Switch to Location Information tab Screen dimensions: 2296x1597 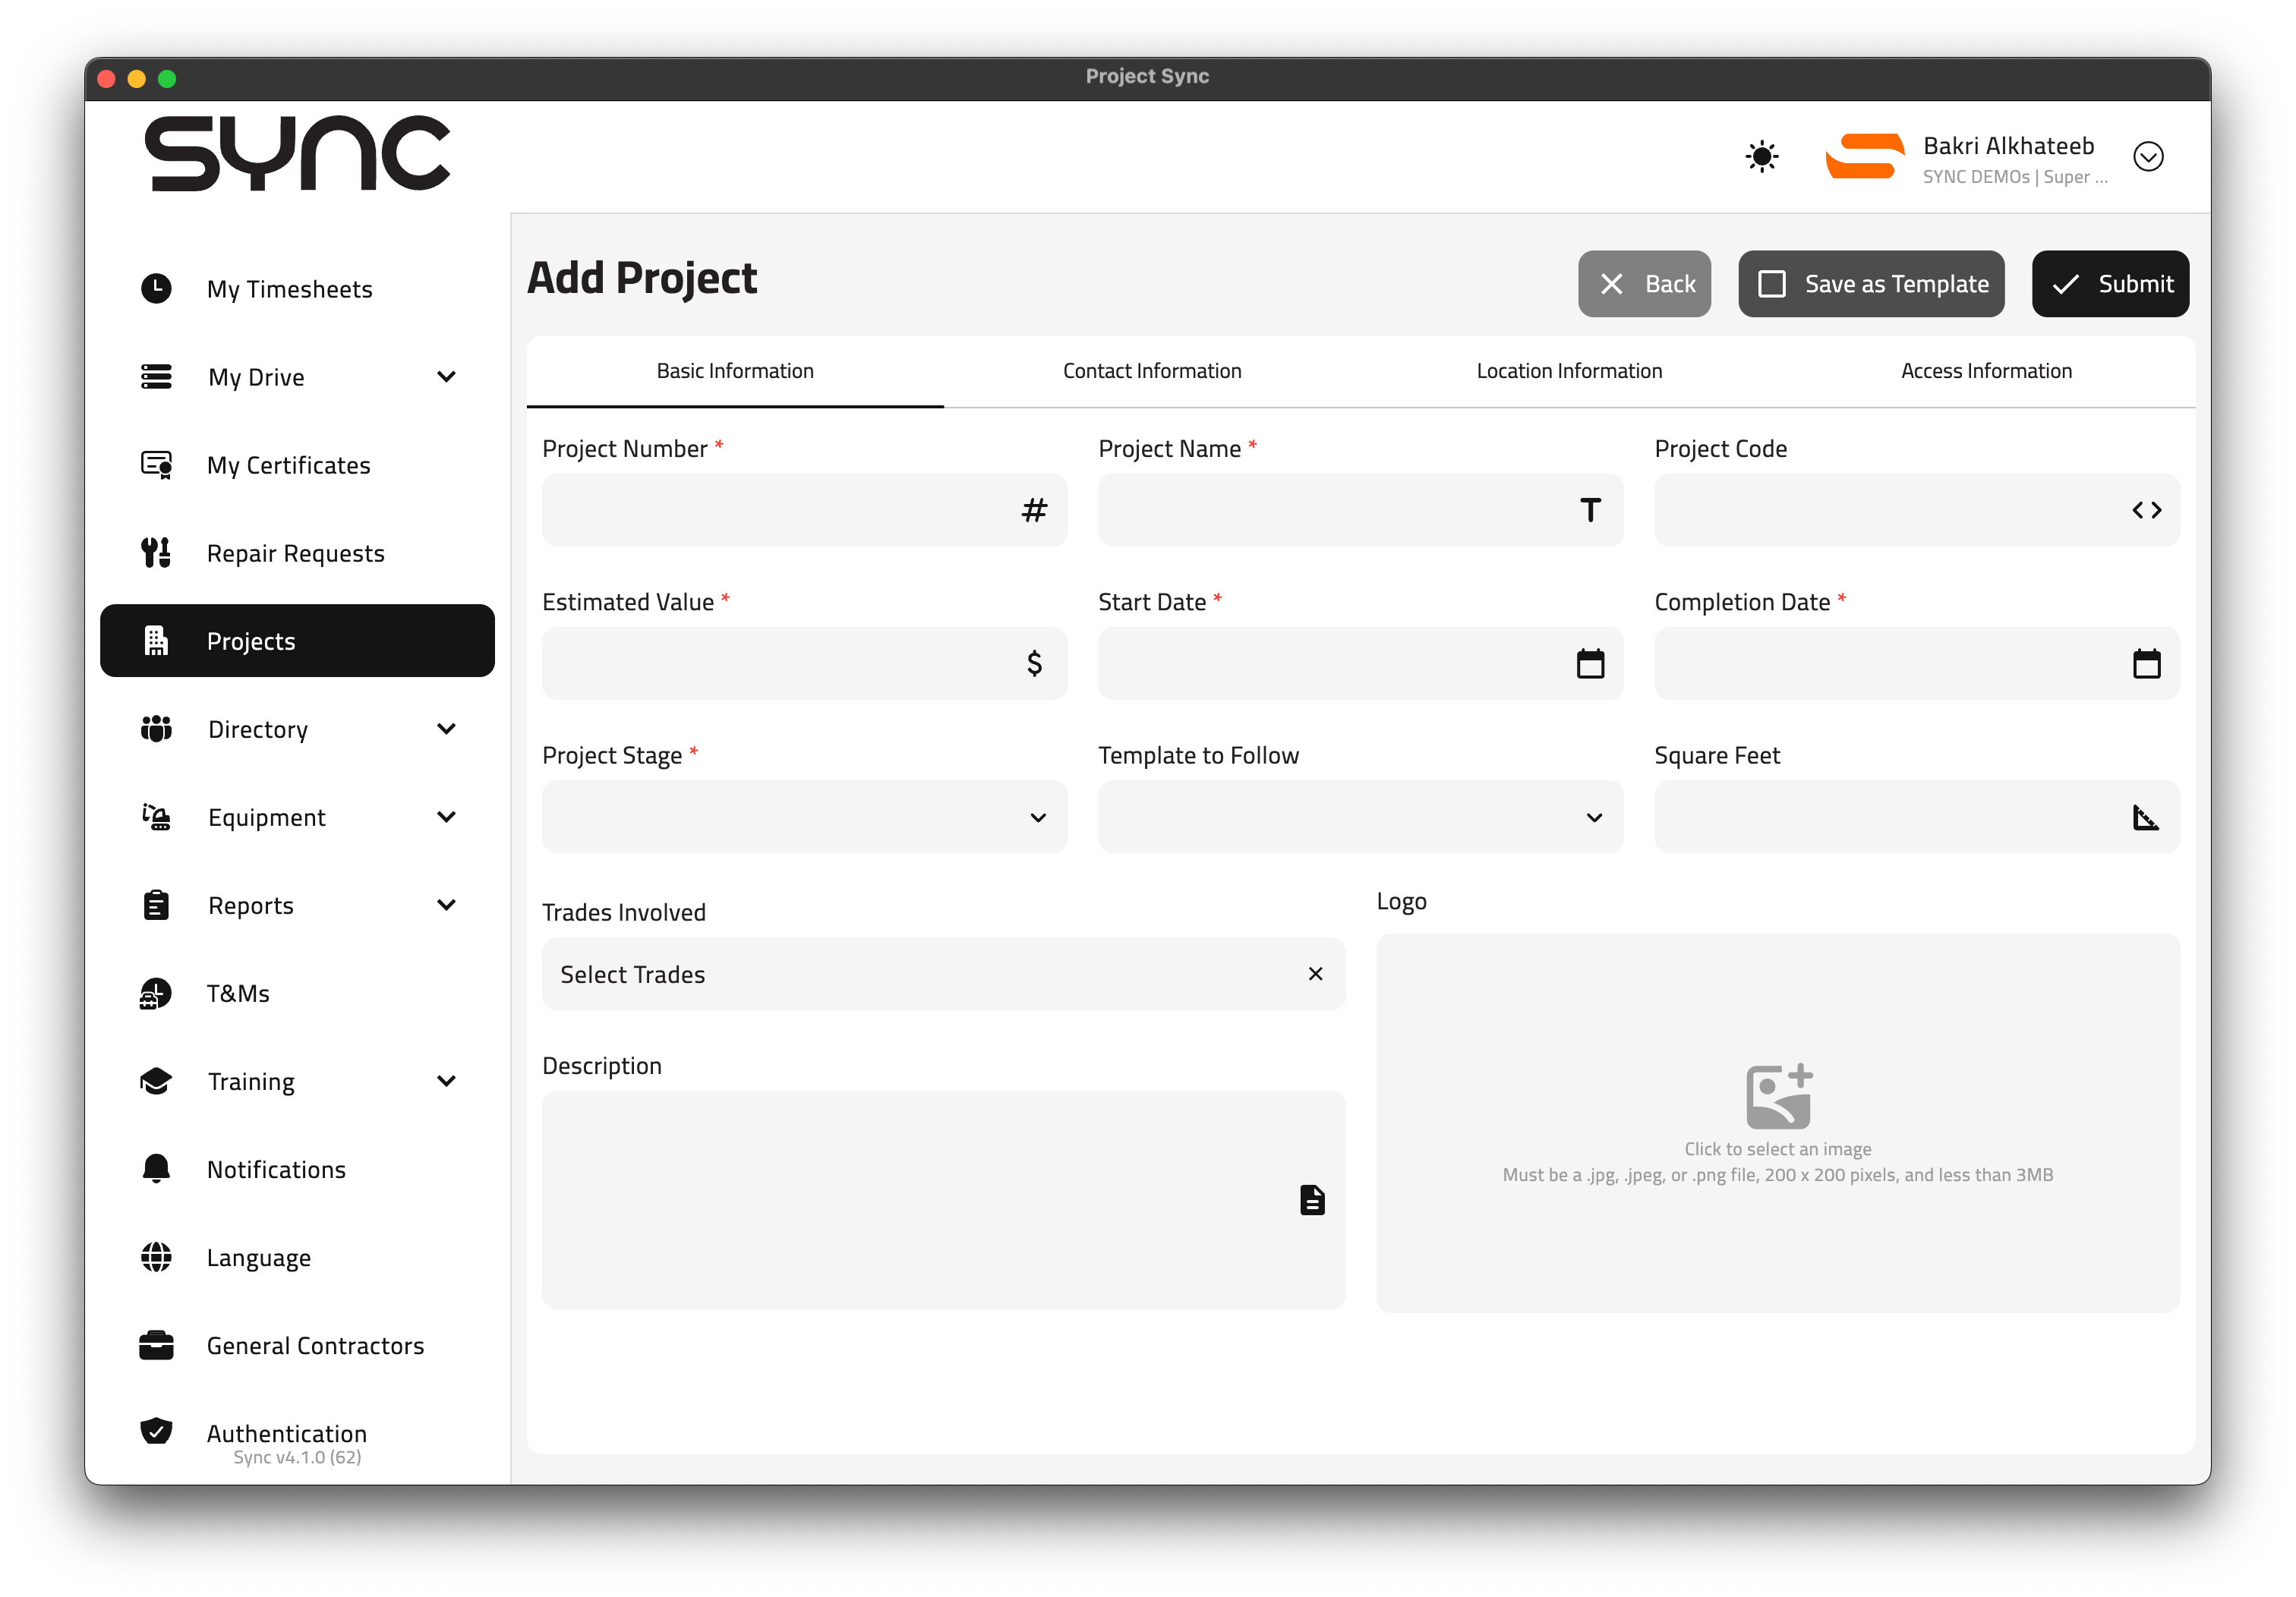pos(1569,371)
